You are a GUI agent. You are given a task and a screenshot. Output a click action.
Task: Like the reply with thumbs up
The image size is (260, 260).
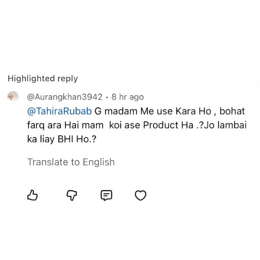33,195
